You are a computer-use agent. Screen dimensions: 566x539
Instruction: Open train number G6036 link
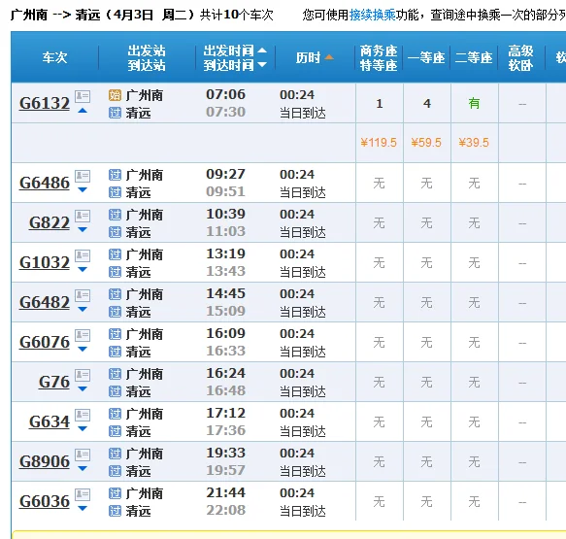pyautogui.click(x=45, y=501)
